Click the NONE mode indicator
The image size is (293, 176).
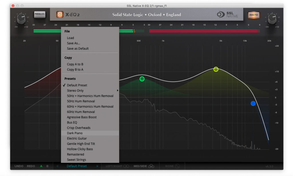pyautogui.click(x=172, y=166)
